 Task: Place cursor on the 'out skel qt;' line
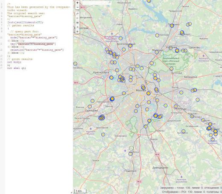tap(17, 68)
